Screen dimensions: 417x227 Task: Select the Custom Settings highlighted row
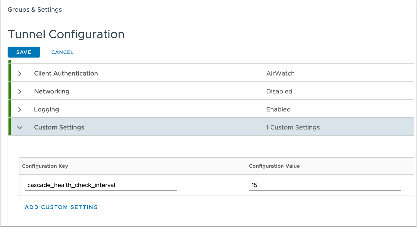coord(59,127)
